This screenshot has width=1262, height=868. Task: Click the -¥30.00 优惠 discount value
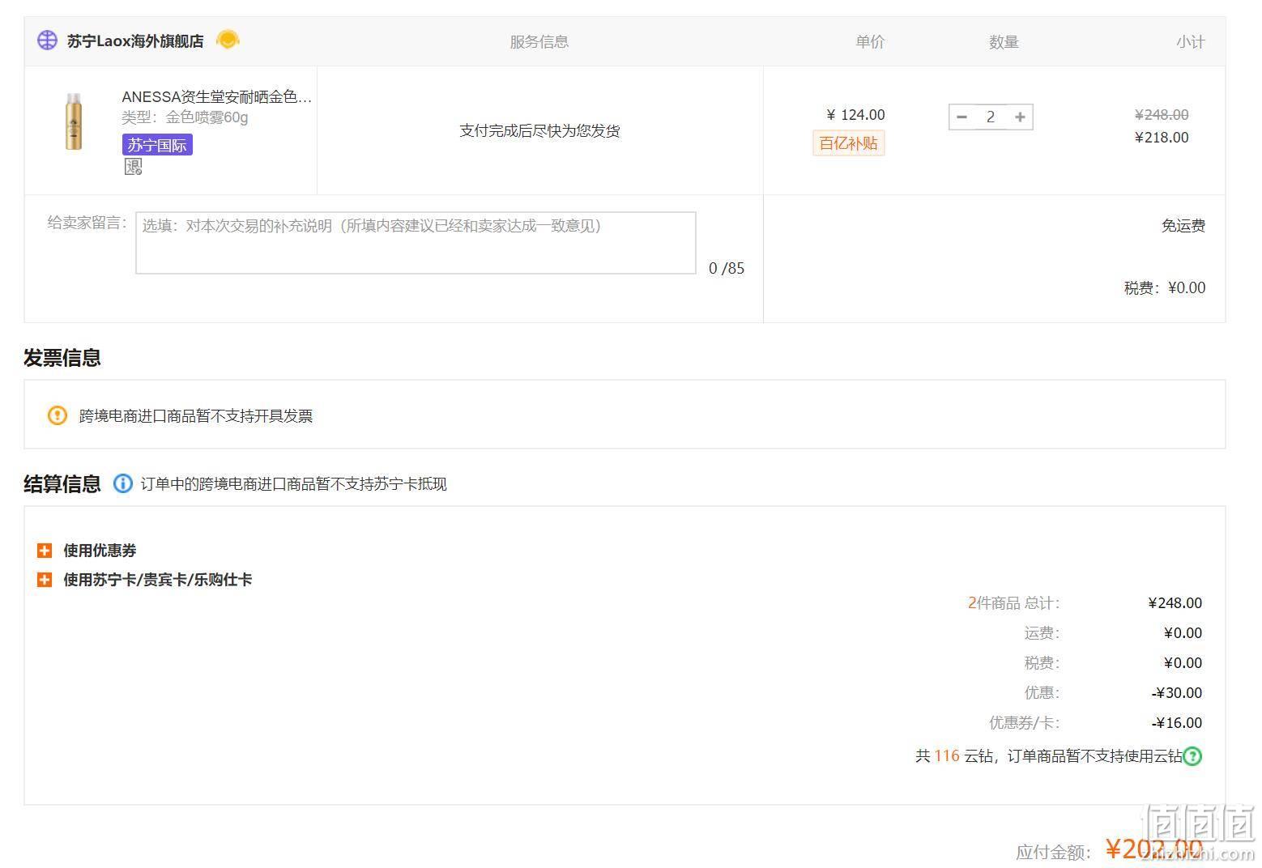pos(1177,693)
